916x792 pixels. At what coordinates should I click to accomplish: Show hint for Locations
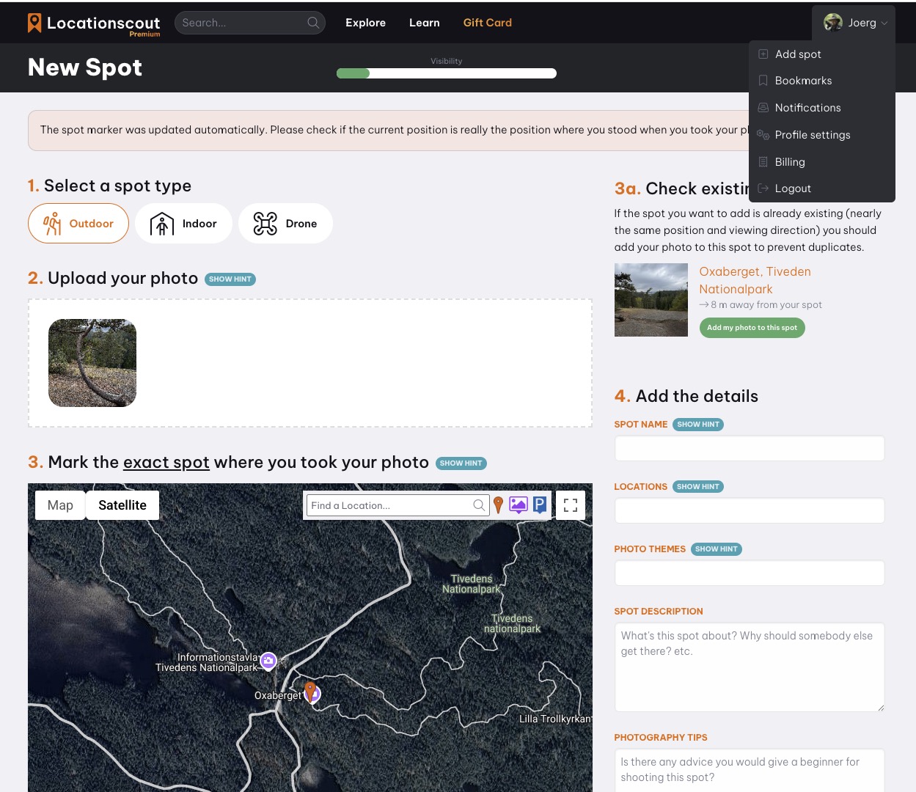point(698,487)
